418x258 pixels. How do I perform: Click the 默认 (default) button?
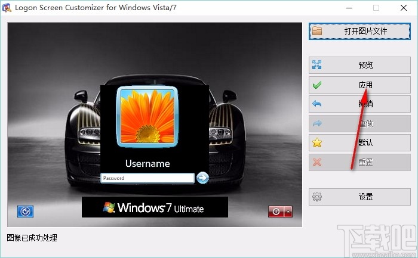tap(359, 142)
